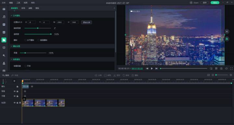Click the fourth timeline toolbar tool with square icon

coord(126,75)
